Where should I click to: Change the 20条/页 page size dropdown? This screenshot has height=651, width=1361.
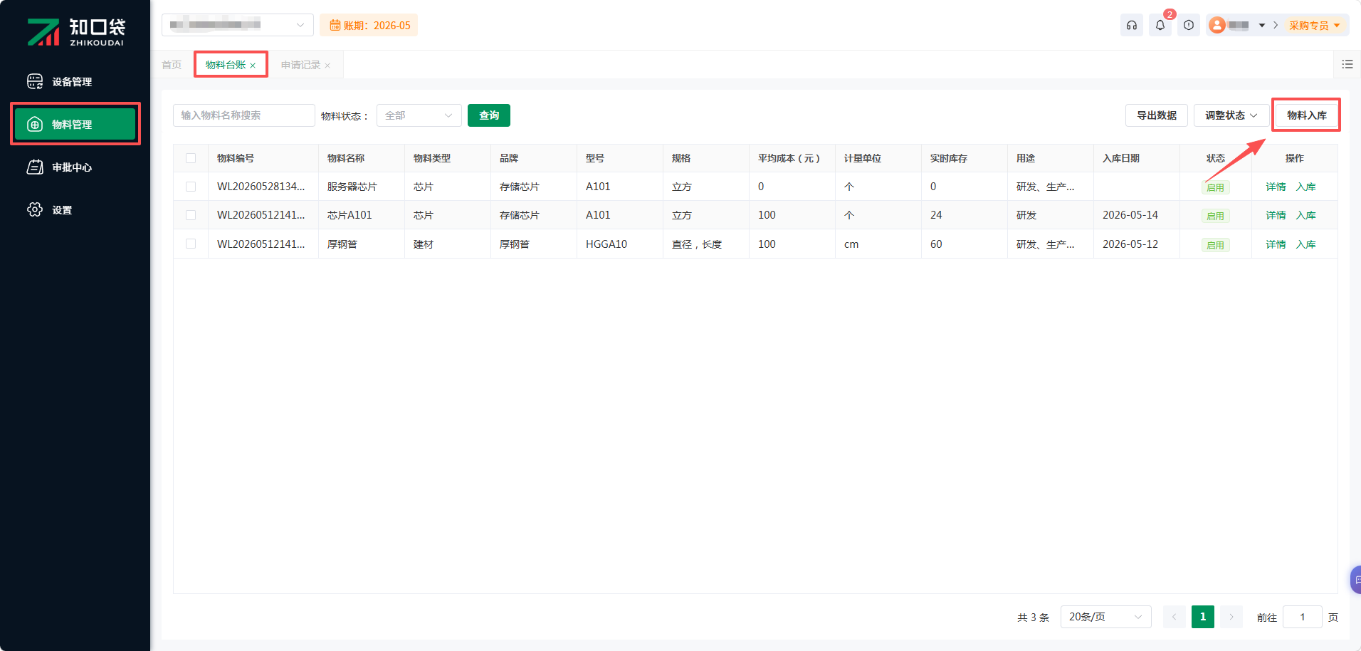1106,617
